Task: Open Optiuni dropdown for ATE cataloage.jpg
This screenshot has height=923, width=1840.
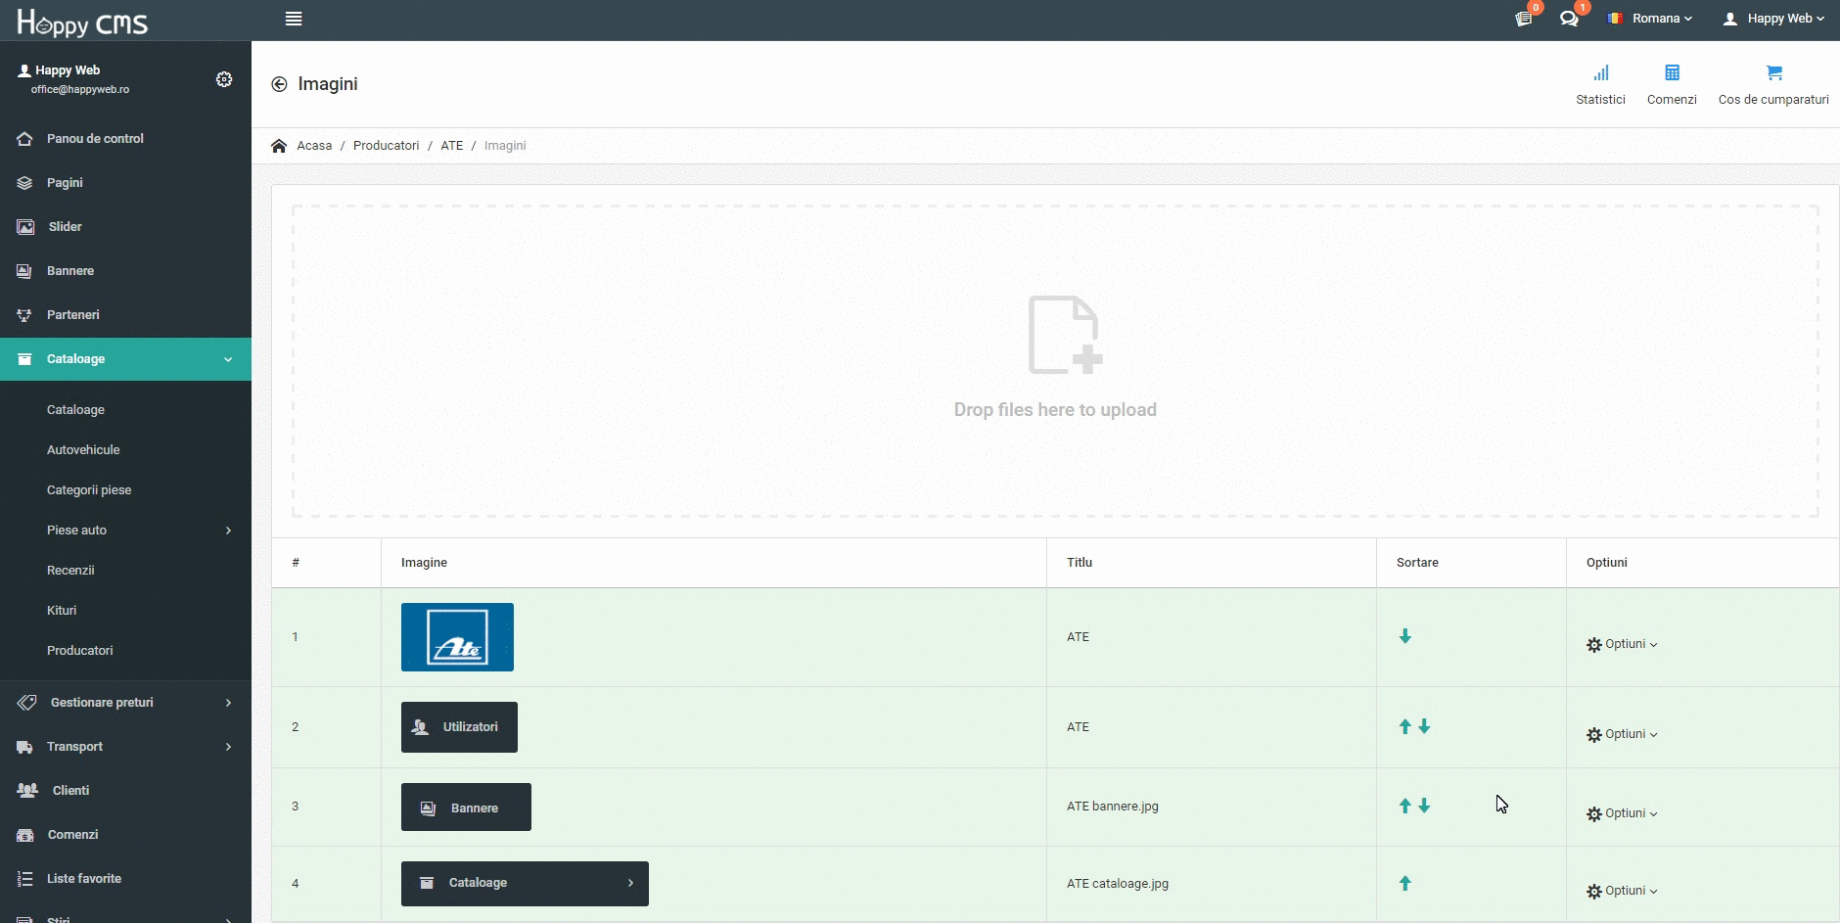Action: pyautogui.click(x=1622, y=891)
